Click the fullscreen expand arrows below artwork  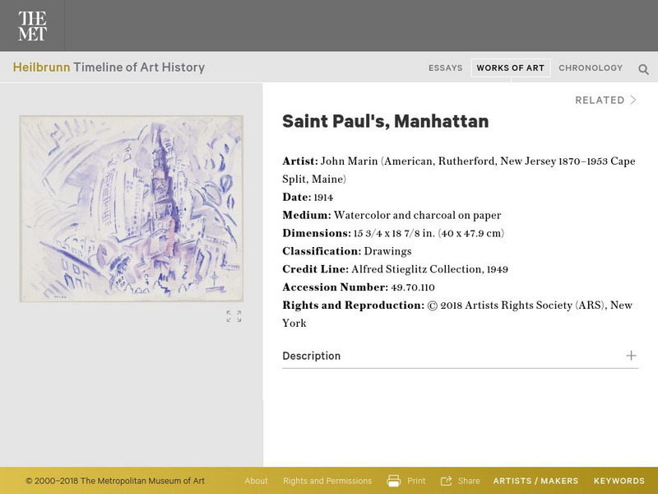pyautogui.click(x=234, y=316)
